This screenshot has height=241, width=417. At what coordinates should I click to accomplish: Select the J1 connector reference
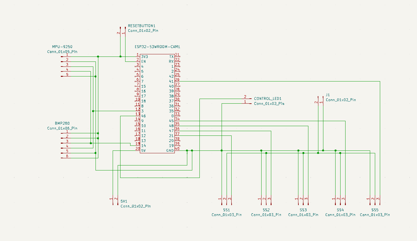pyautogui.click(x=328, y=95)
